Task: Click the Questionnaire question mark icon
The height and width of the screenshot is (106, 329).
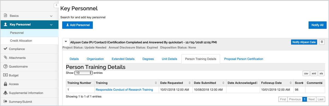Action: pos(5,66)
